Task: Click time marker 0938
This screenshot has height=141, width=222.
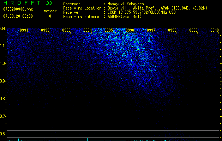Action: [172, 30]
